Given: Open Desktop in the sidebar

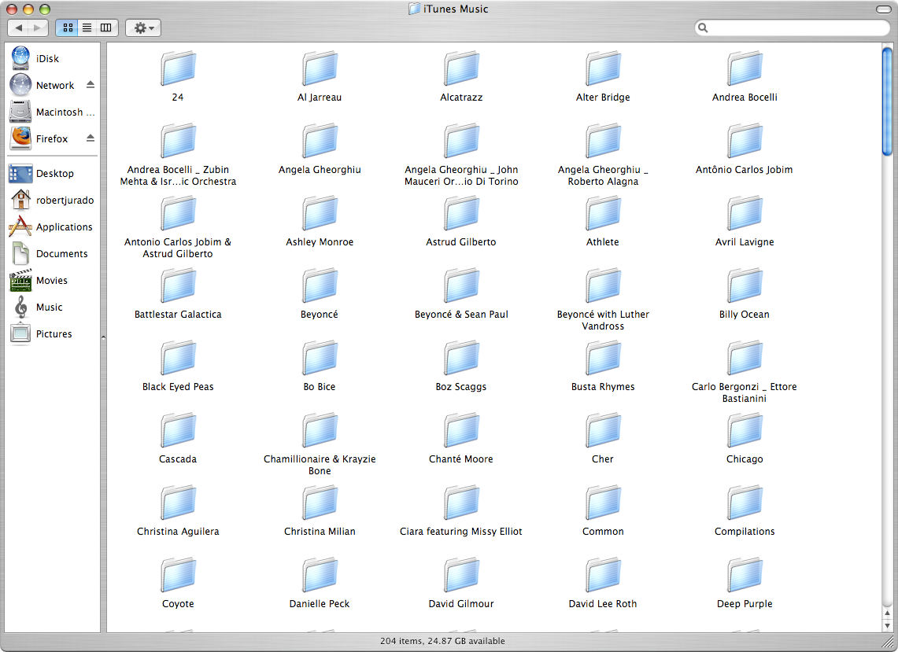Looking at the screenshot, I should [x=41, y=174].
